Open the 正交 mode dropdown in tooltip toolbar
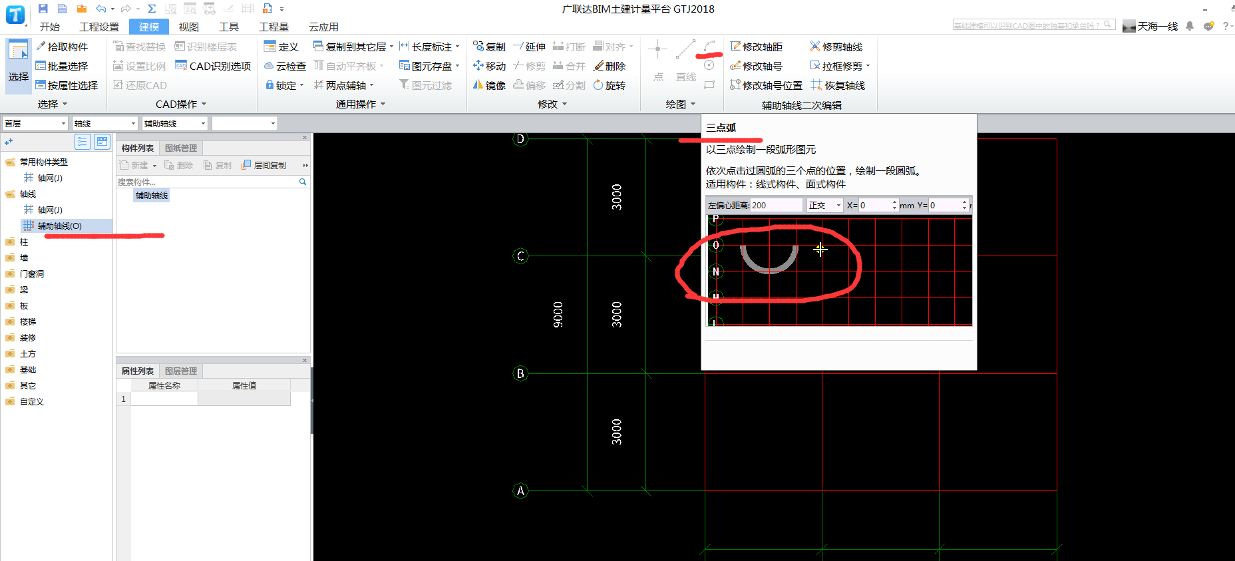This screenshot has height=561, width=1235. click(x=824, y=206)
